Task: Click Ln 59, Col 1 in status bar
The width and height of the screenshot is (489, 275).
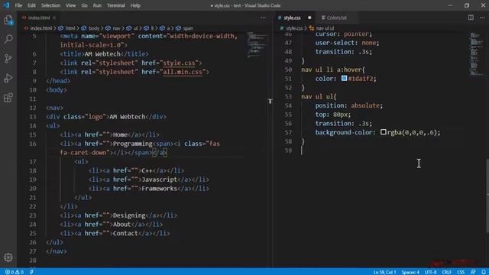Action: (x=384, y=272)
